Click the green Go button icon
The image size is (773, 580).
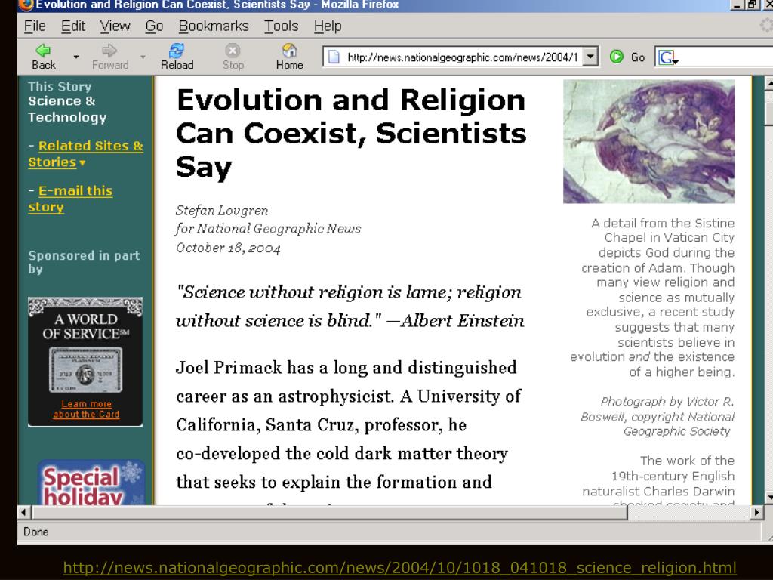pyautogui.click(x=616, y=57)
